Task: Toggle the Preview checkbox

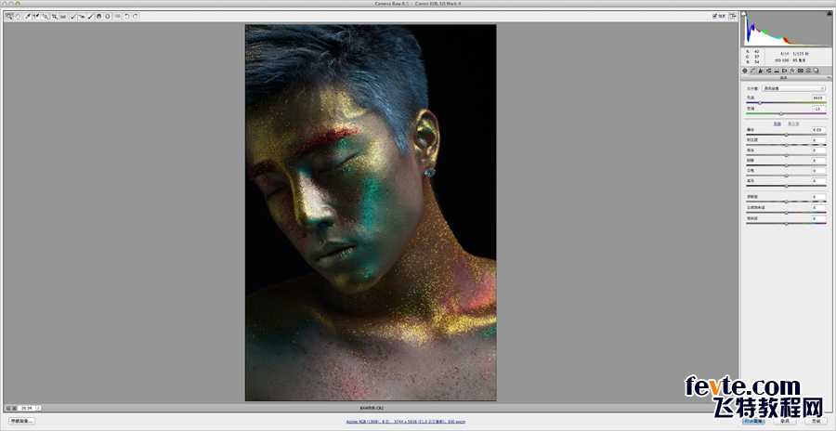Action: (x=714, y=16)
